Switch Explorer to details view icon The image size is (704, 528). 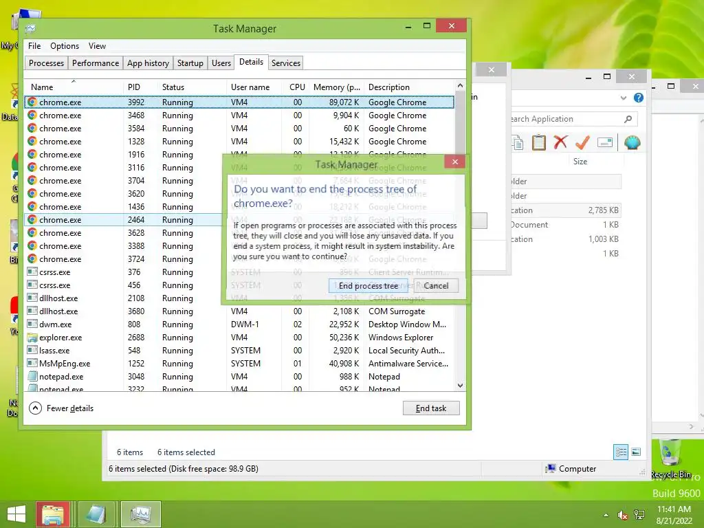coord(621,452)
